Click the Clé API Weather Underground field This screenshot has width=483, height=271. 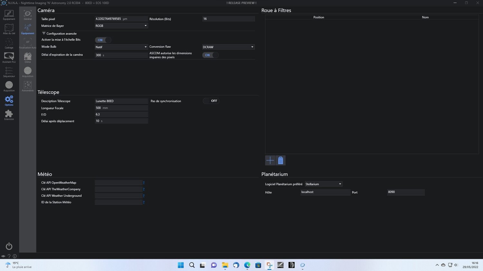[118, 196]
